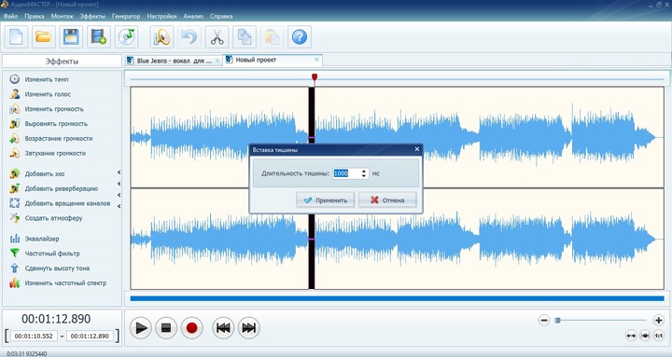Expand the Добавить реверберацию arrow
The width and height of the screenshot is (672, 357).
click(x=119, y=184)
